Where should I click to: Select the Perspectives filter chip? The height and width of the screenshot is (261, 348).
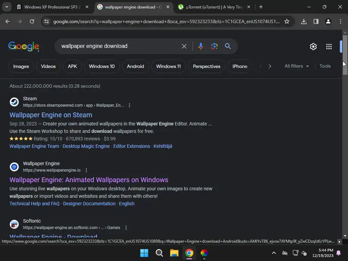[207, 66]
